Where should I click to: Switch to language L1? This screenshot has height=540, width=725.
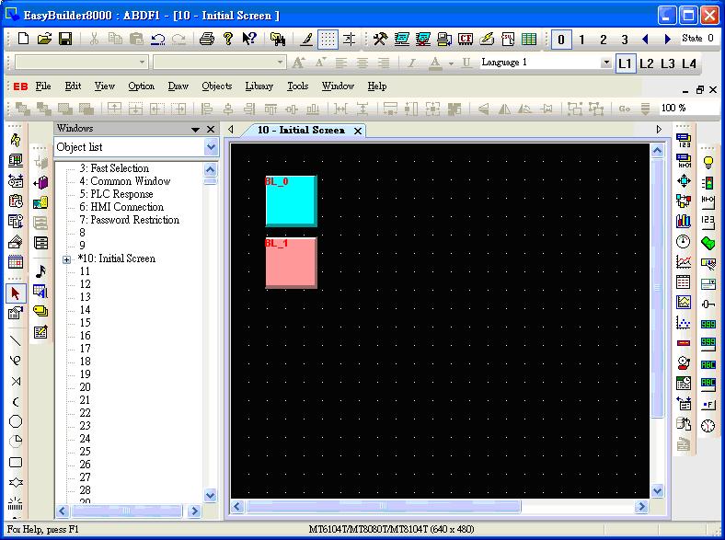pyautogui.click(x=625, y=63)
